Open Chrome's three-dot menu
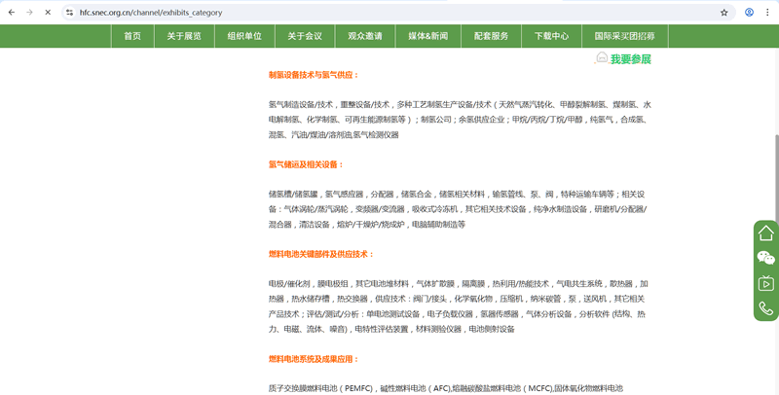Screen dimensions: 779x395 point(767,13)
